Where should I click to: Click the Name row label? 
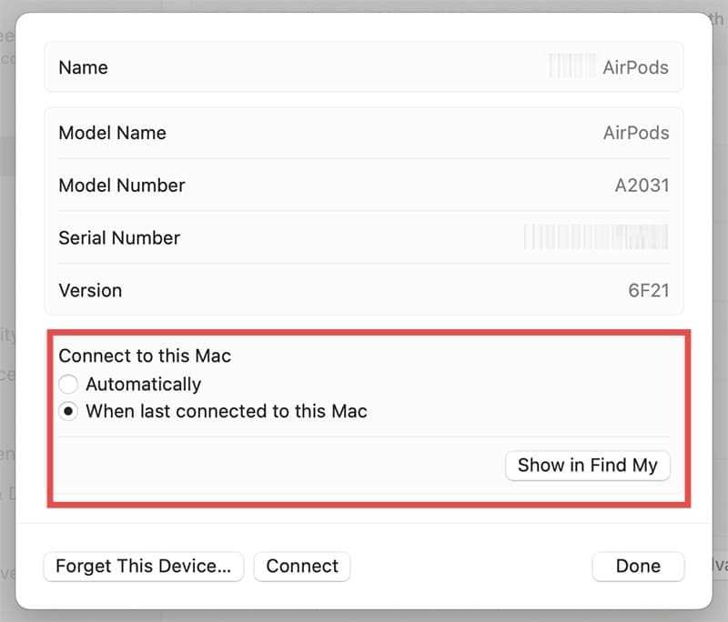[x=83, y=67]
